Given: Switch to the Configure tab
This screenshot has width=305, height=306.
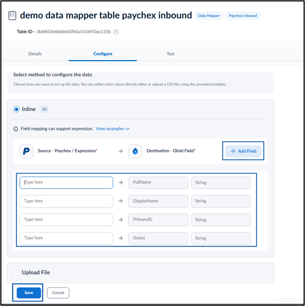Looking at the screenshot, I should (103, 54).
